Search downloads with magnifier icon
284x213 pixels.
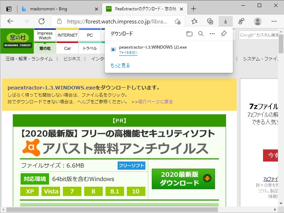201,34
